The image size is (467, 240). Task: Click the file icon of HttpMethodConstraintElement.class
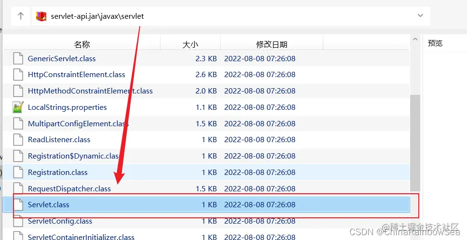(18, 91)
